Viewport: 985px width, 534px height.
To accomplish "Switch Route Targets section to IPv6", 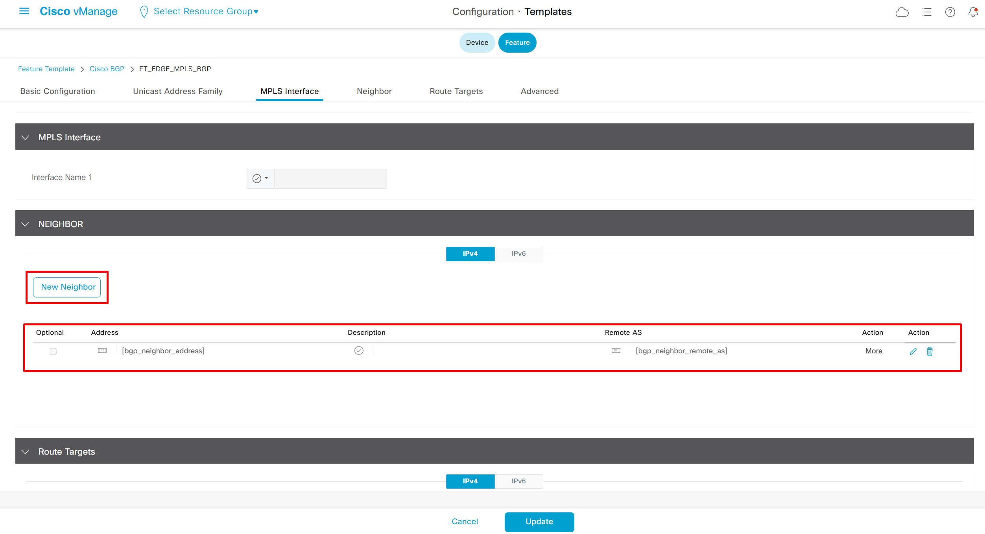I will tap(518, 481).
